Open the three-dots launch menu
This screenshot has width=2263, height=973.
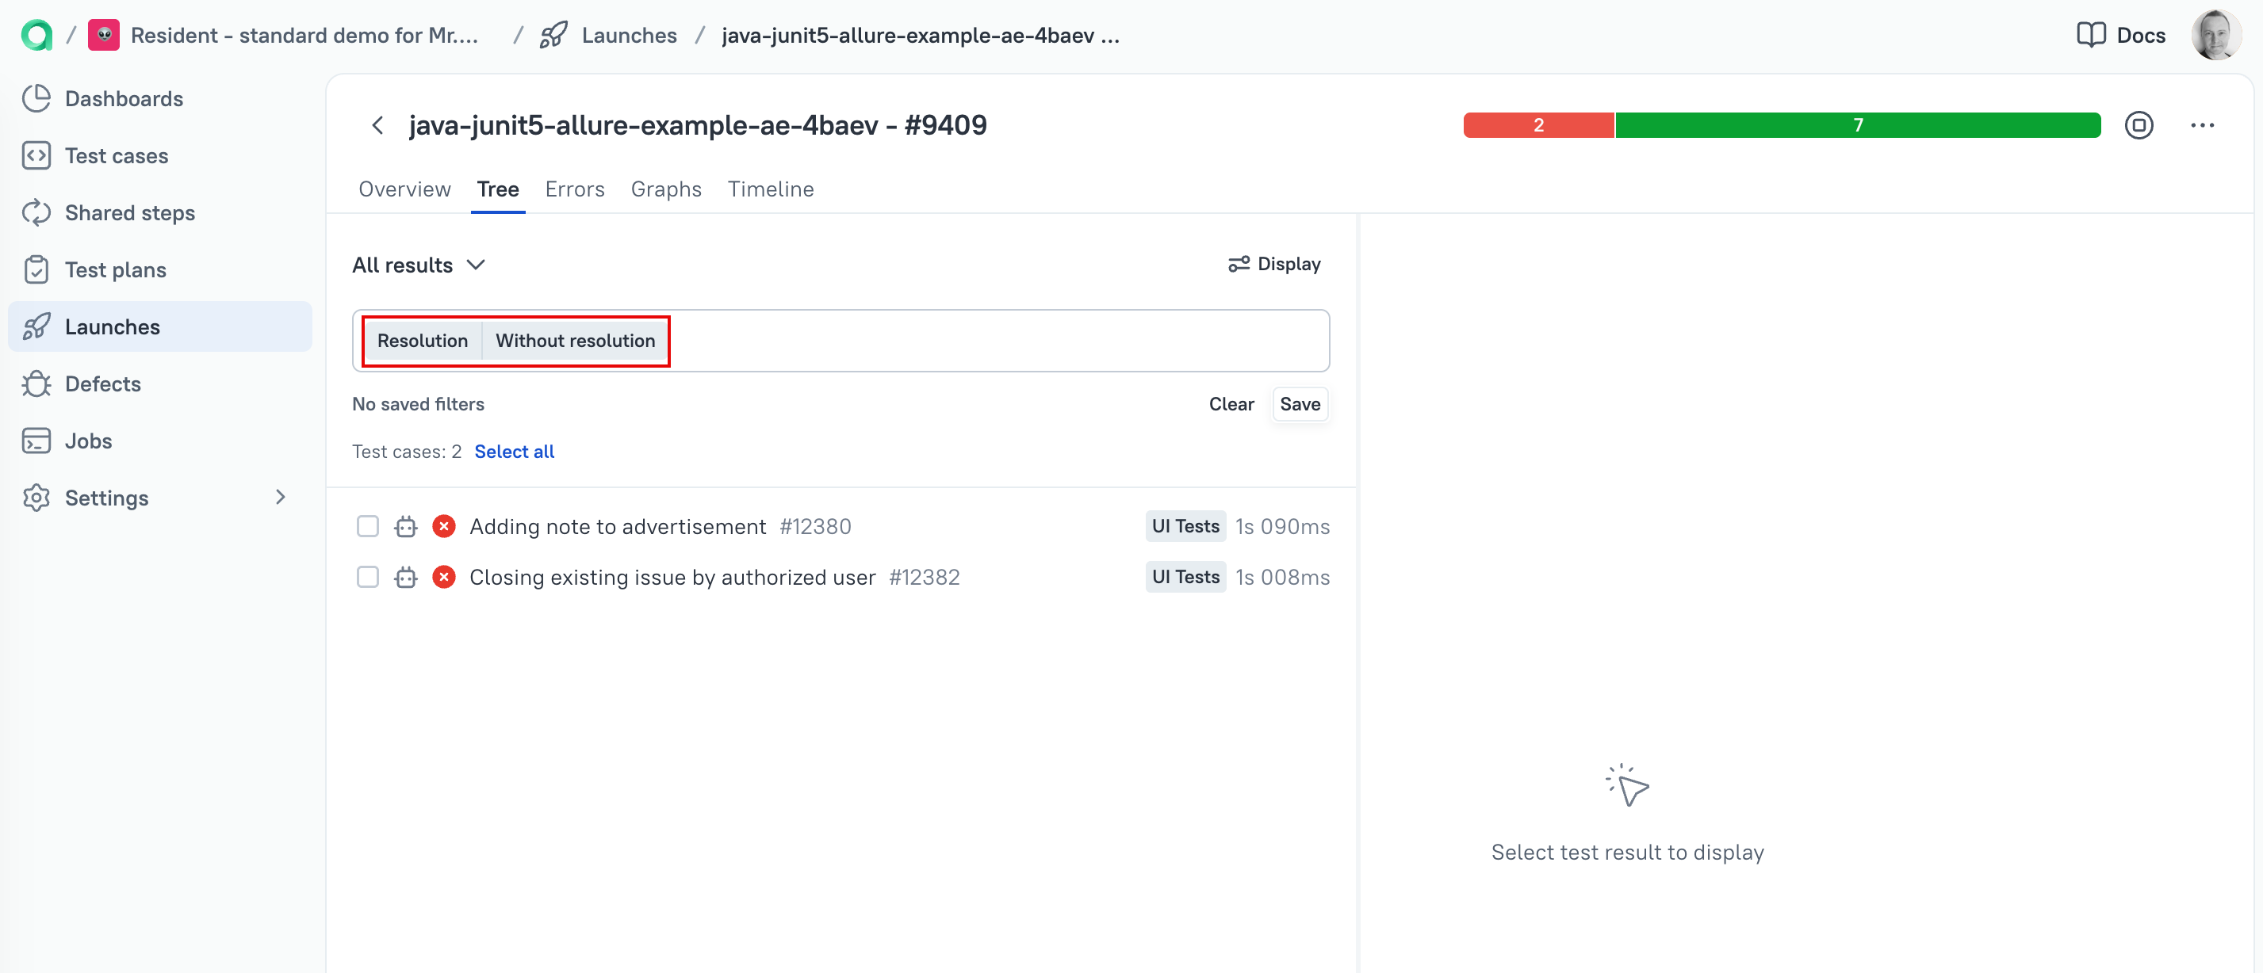pos(2201,124)
